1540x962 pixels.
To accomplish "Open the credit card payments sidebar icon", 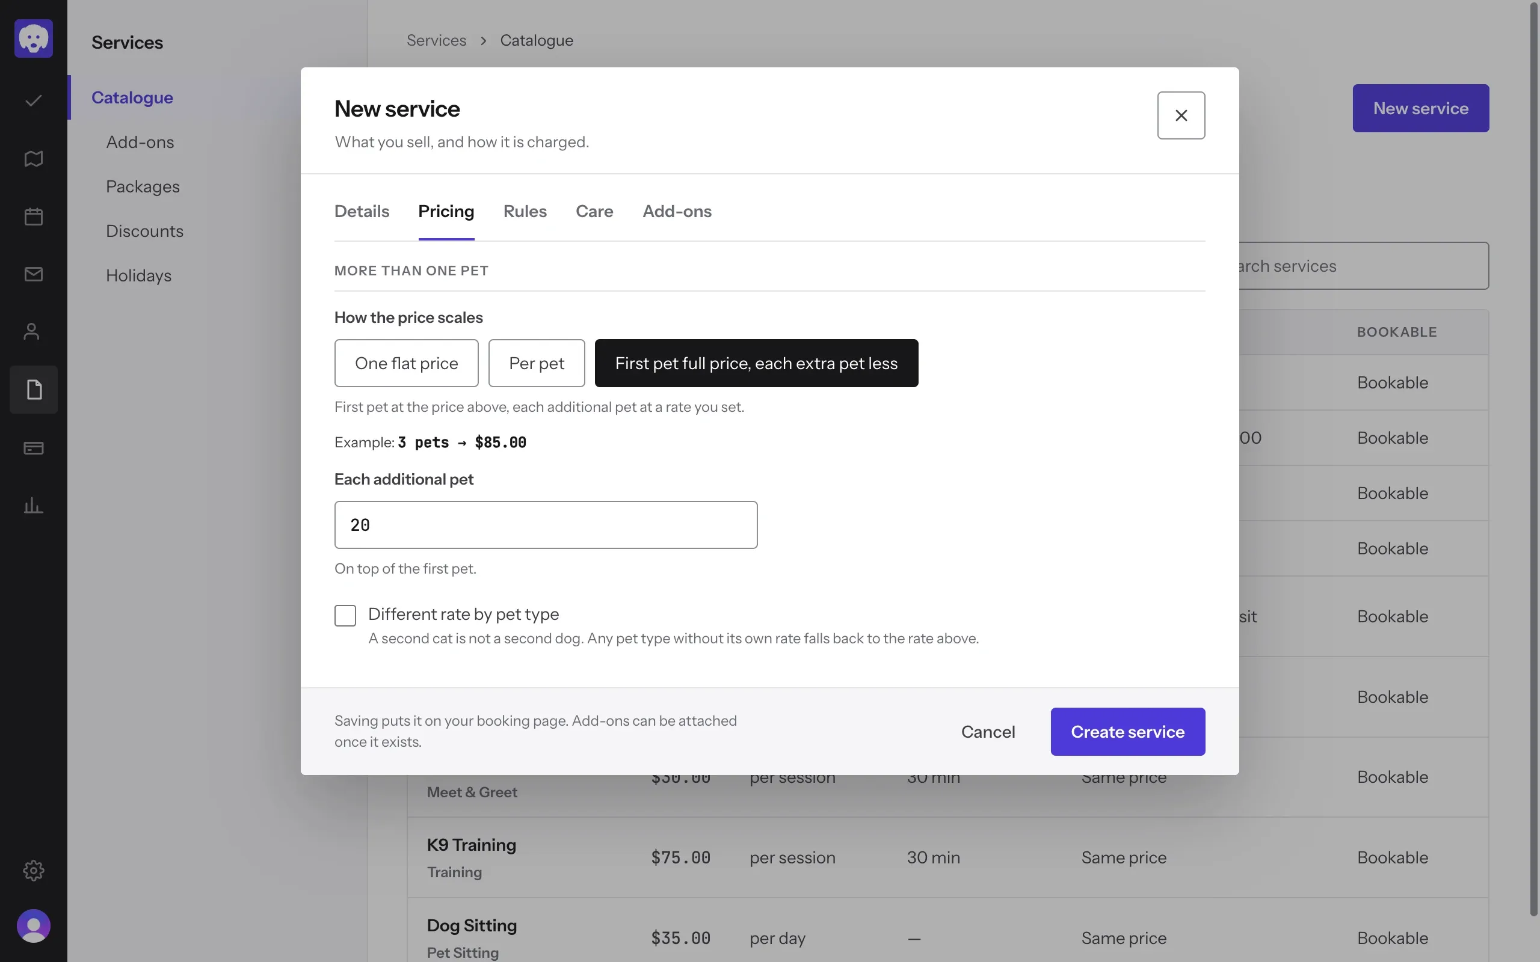I will point(33,448).
